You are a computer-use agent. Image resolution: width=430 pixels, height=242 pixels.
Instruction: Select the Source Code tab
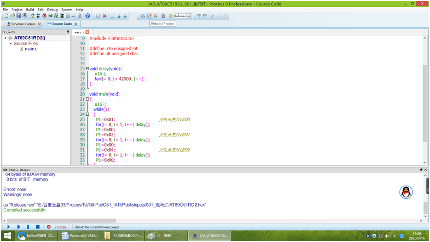62,24
